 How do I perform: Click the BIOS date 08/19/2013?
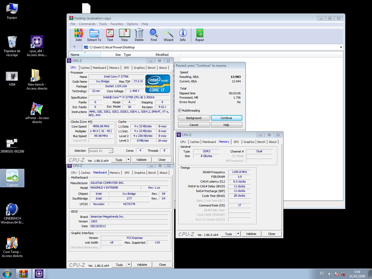[x=129, y=226]
